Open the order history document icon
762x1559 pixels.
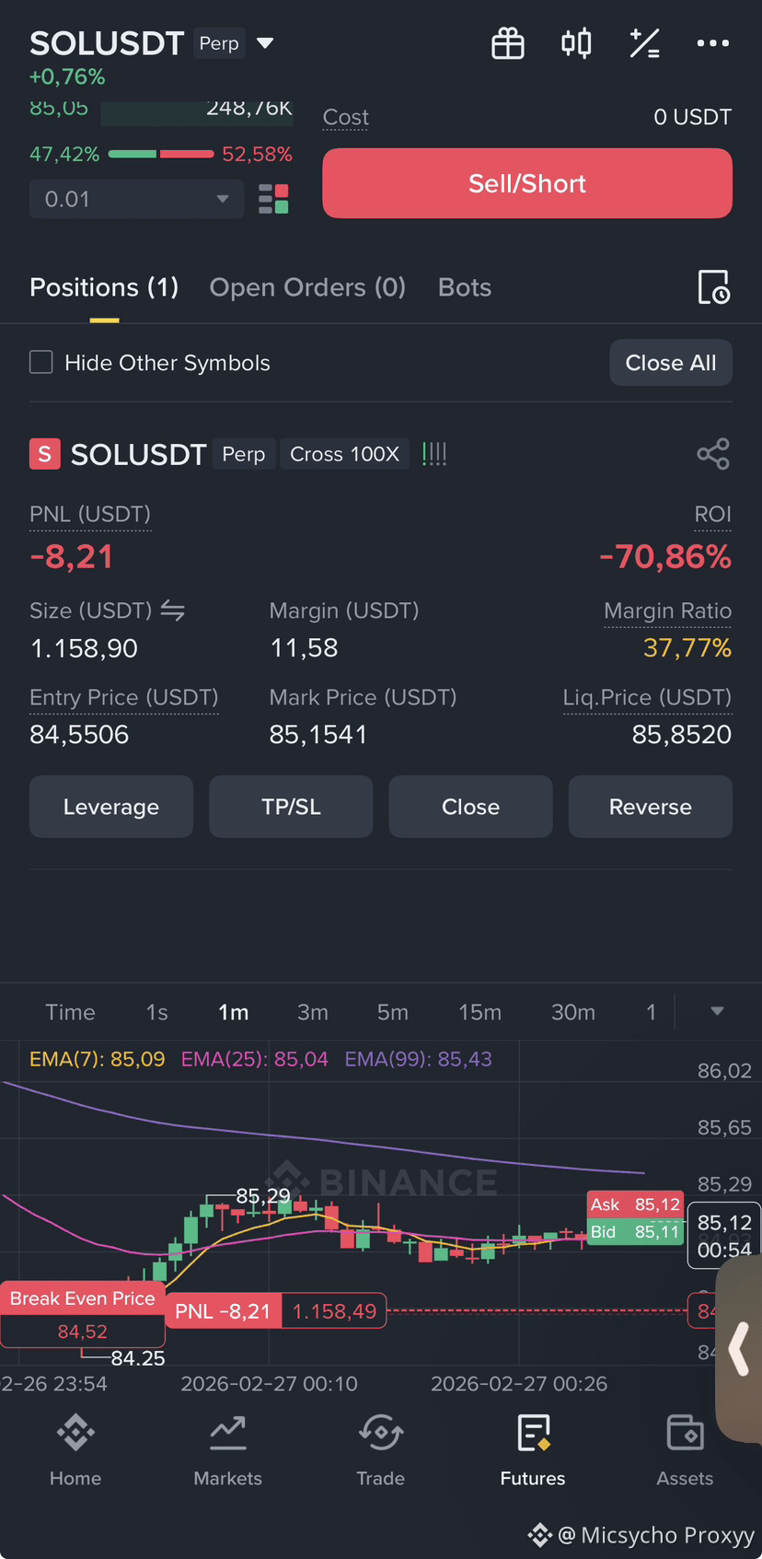tap(714, 287)
